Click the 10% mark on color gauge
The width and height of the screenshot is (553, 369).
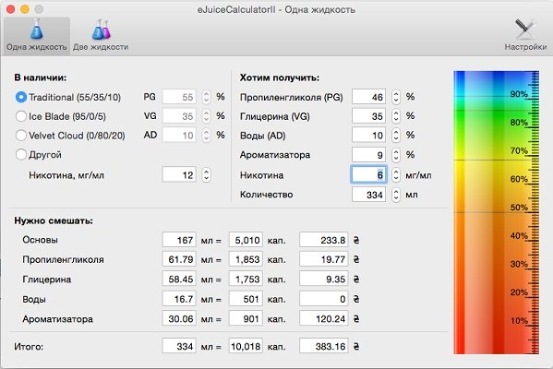click(x=519, y=321)
